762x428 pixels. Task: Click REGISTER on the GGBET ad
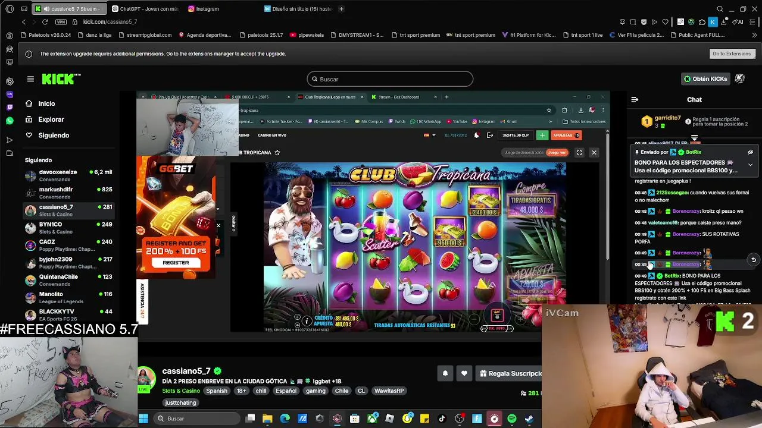coord(176,263)
